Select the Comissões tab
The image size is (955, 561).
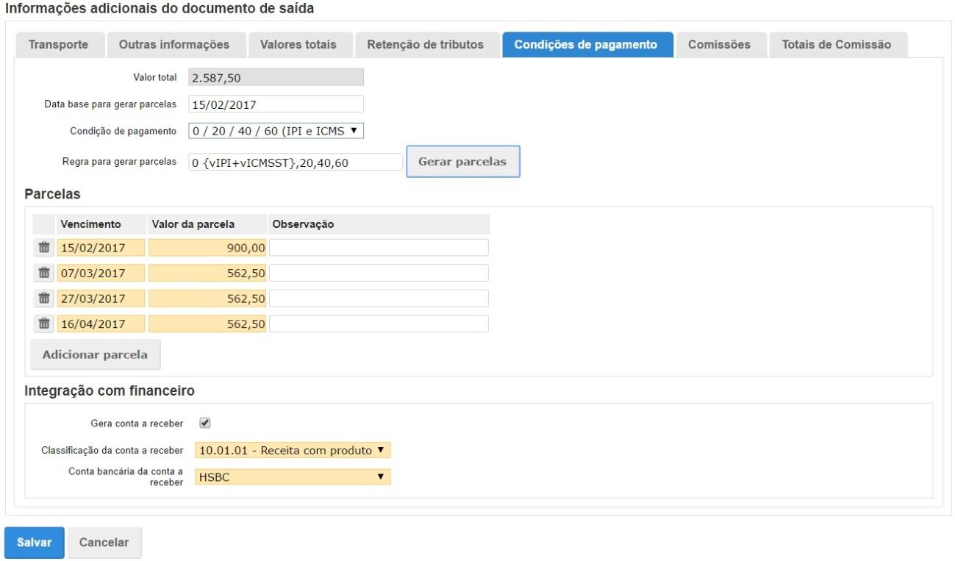point(719,45)
